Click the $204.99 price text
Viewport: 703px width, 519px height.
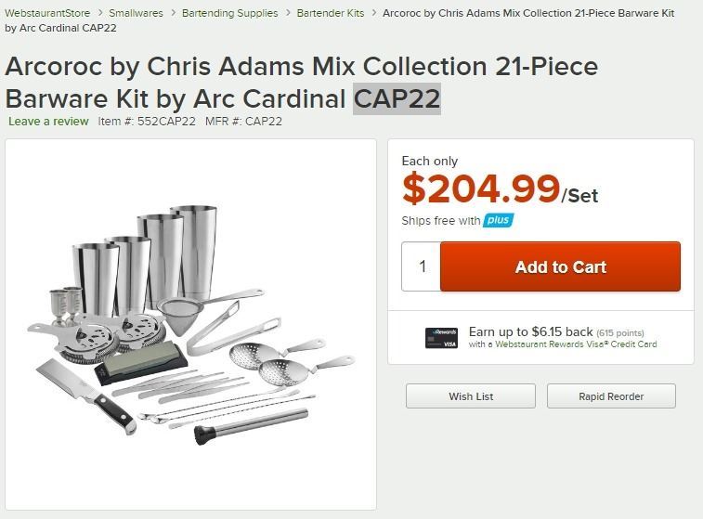[481, 189]
